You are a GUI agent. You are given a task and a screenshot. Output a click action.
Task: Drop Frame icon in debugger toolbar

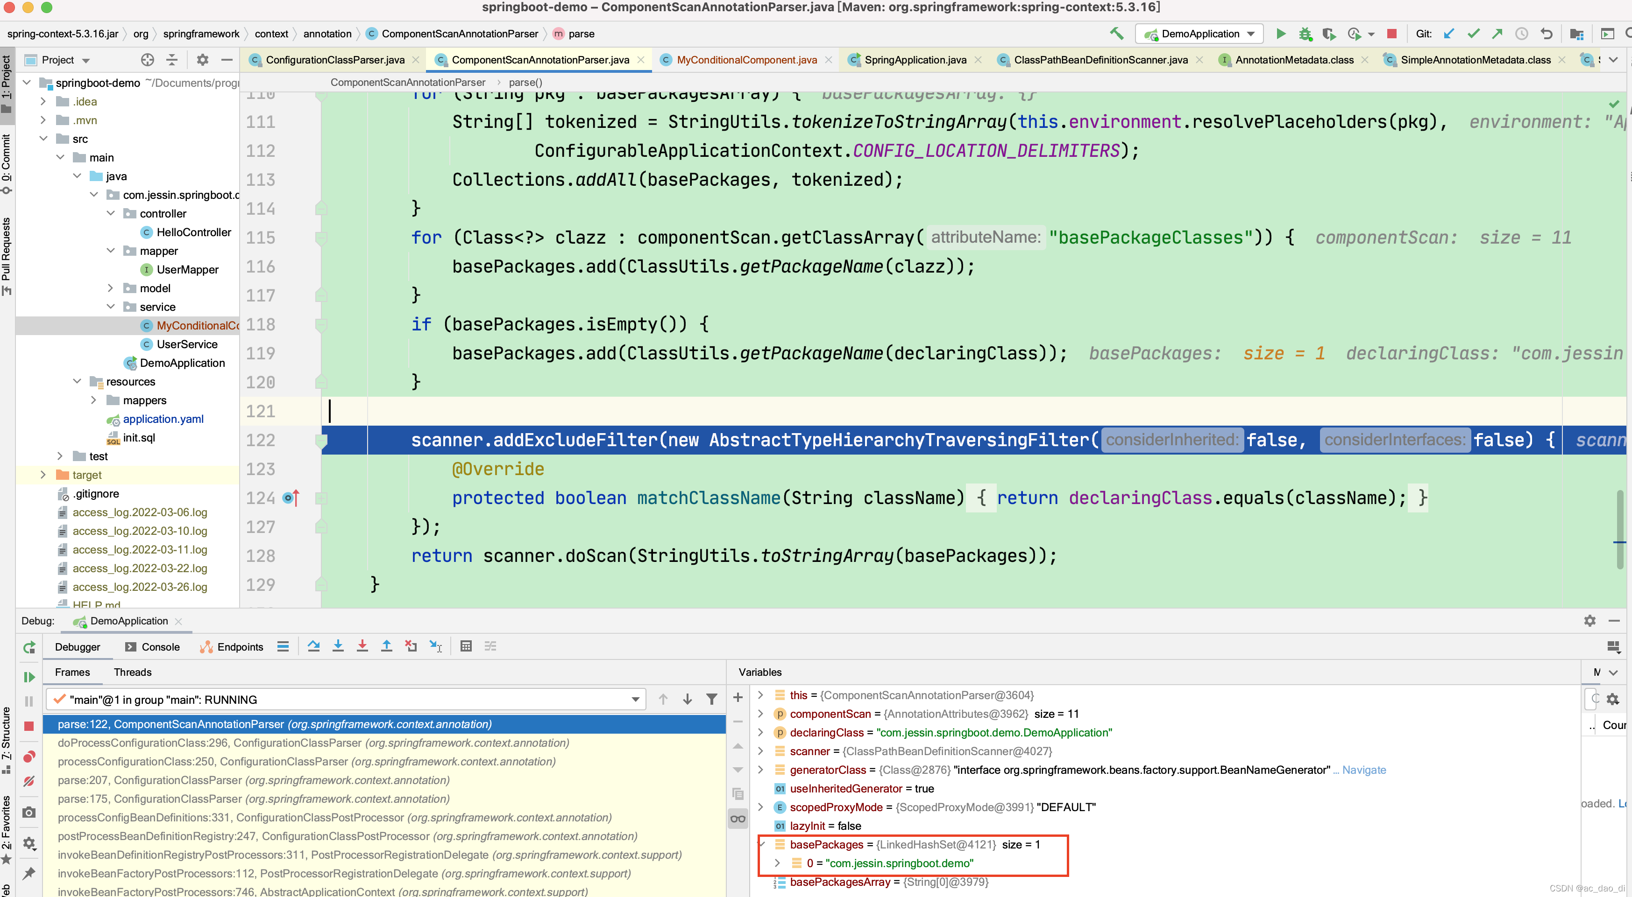pyautogui.click(x=411, y=646)
